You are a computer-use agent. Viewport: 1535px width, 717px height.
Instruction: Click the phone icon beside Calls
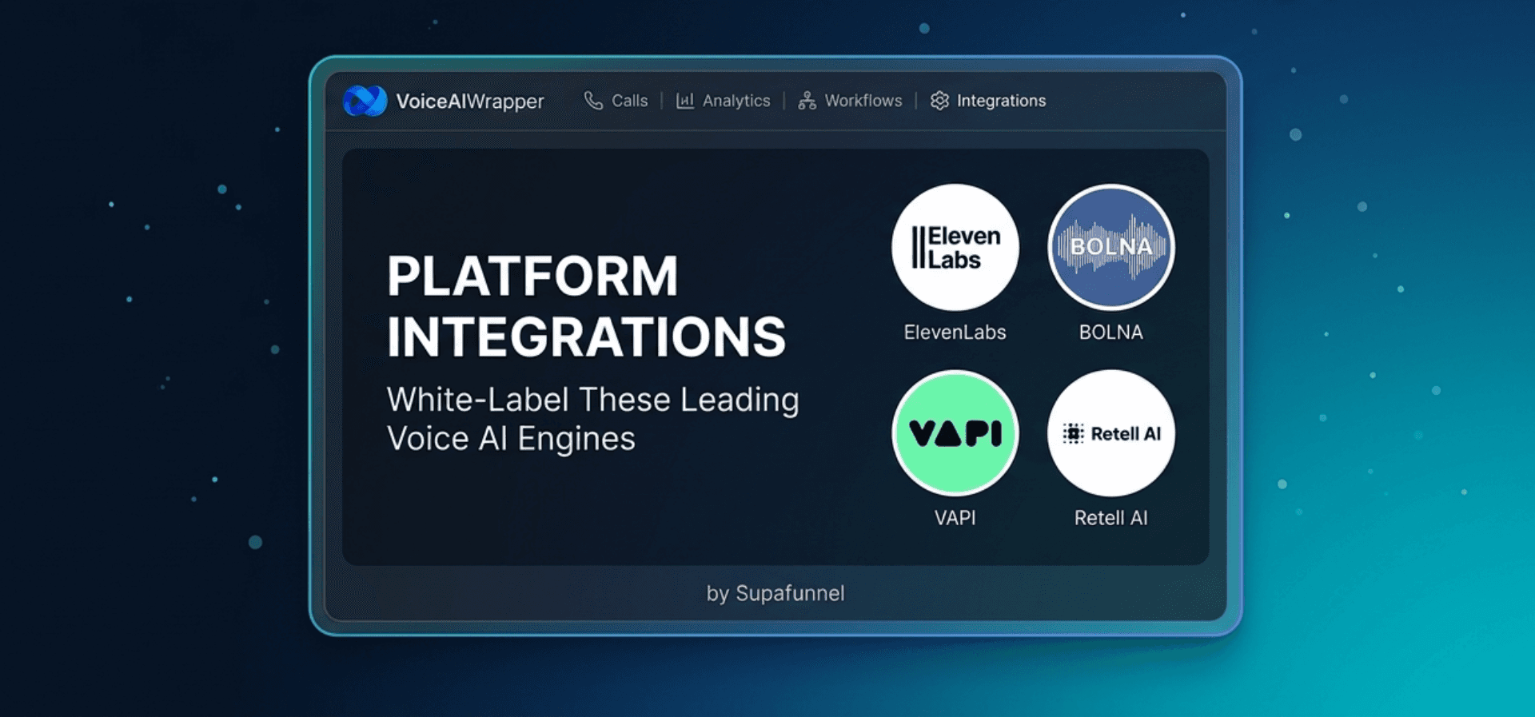[593, 101]
